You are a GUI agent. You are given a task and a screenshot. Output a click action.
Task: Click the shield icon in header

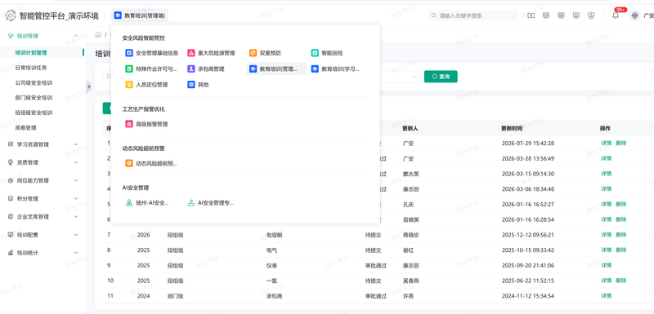pyautogui.click(x=591, y=15)
